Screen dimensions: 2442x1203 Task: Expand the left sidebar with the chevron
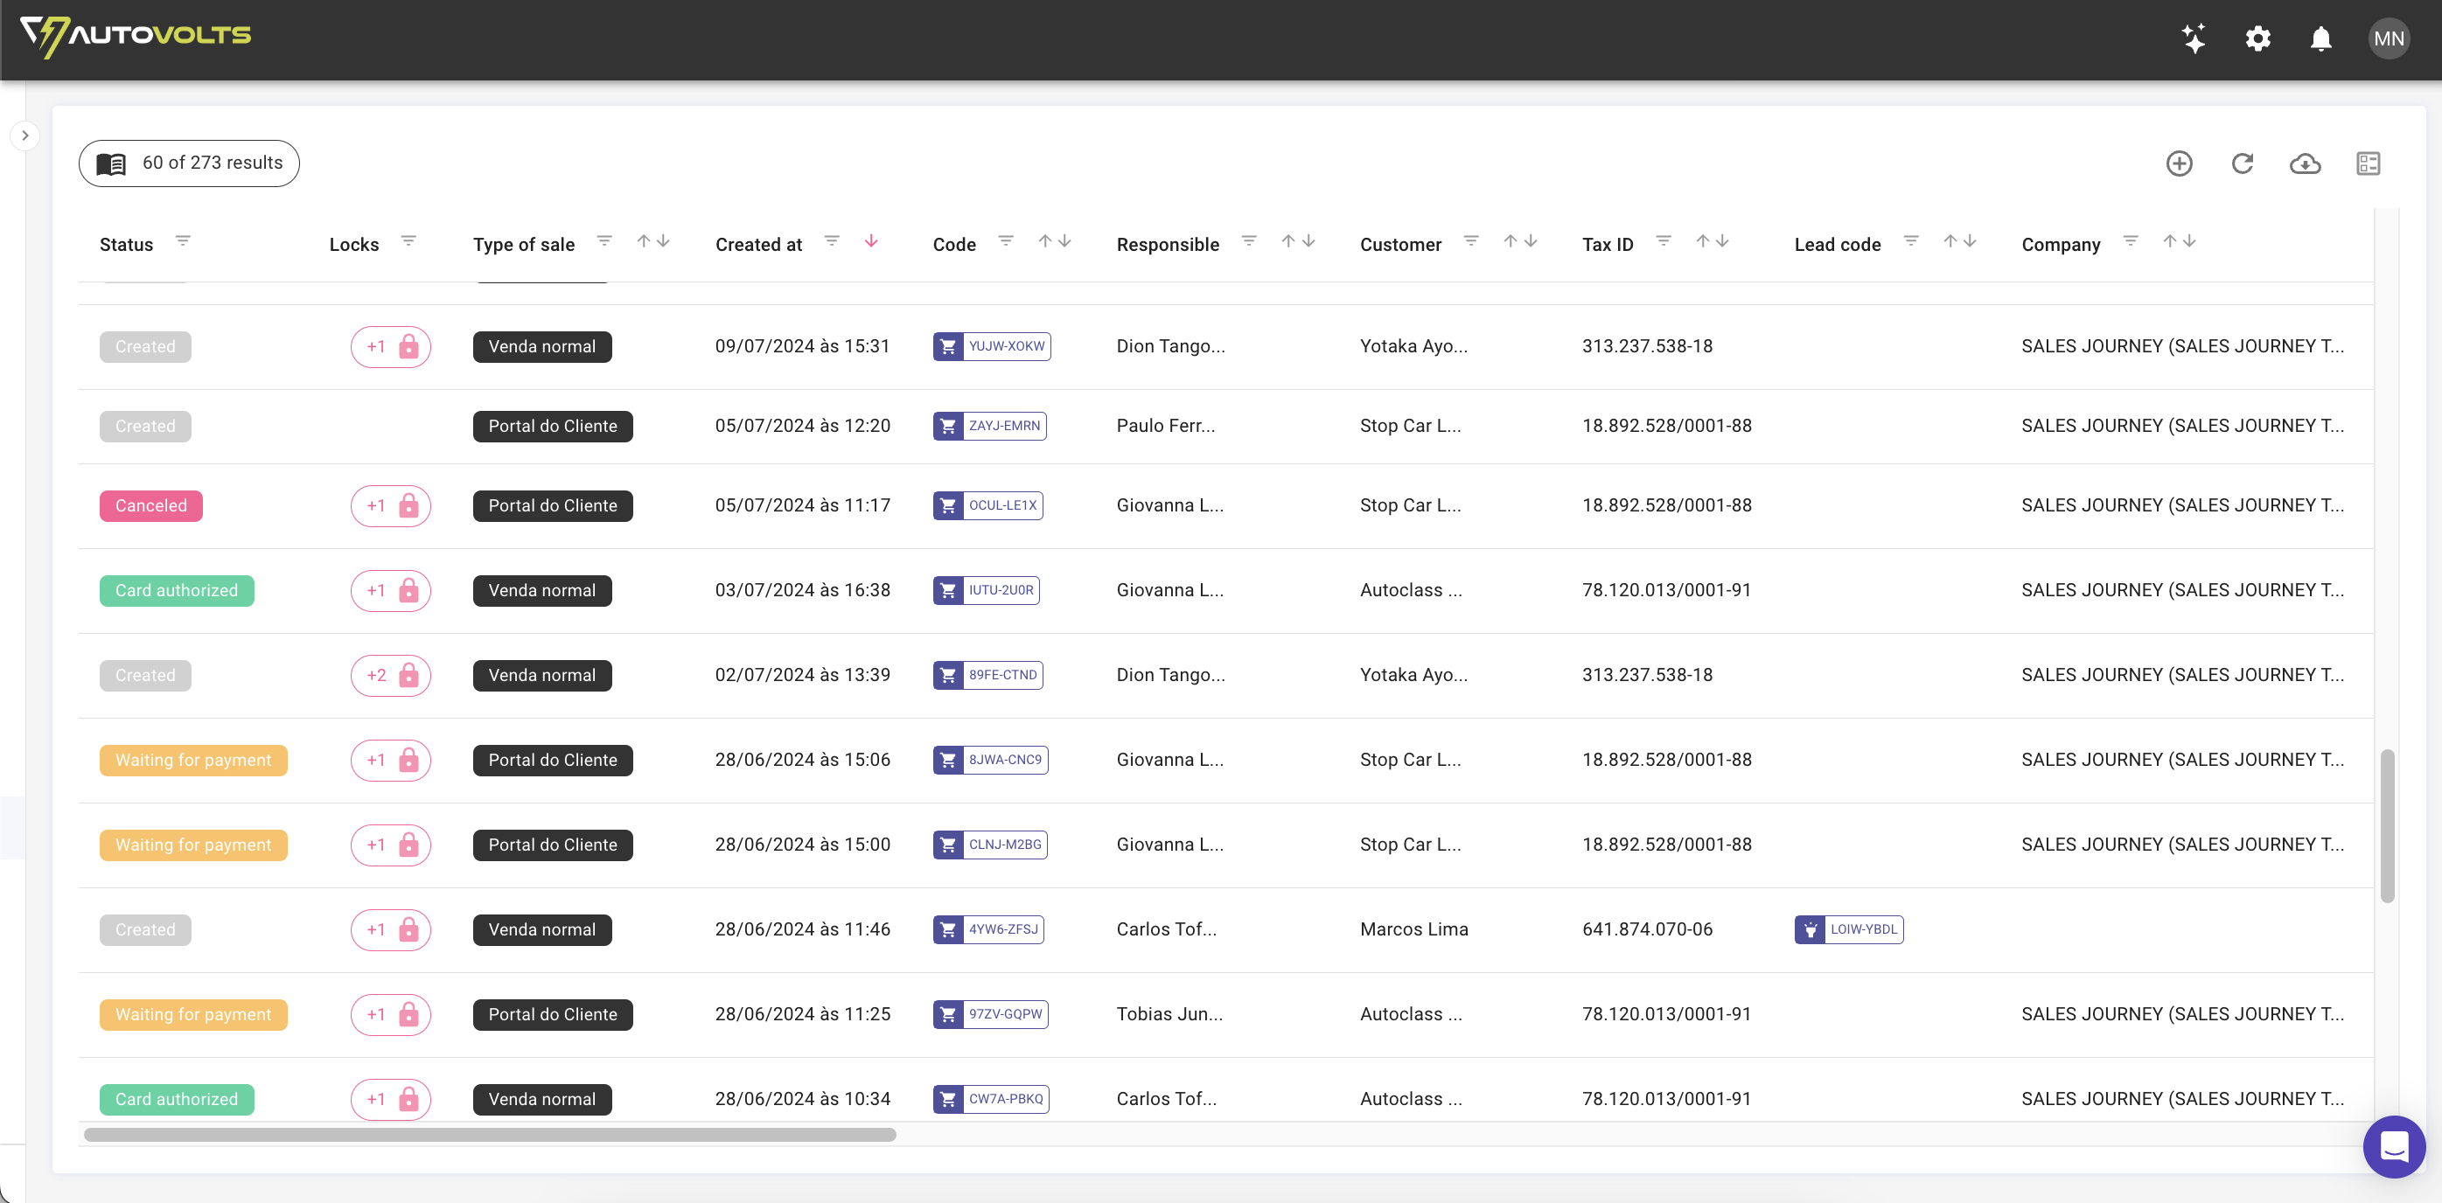tap(24, 135)
